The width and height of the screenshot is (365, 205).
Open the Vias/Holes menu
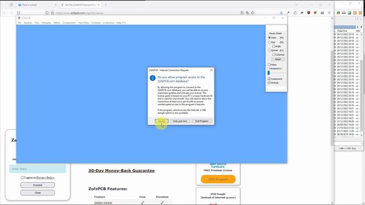(x=84, y=23)
